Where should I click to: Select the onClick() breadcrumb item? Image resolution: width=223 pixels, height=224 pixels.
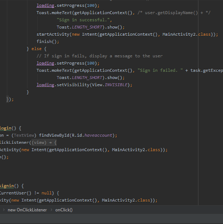click(x=64, y=210)
